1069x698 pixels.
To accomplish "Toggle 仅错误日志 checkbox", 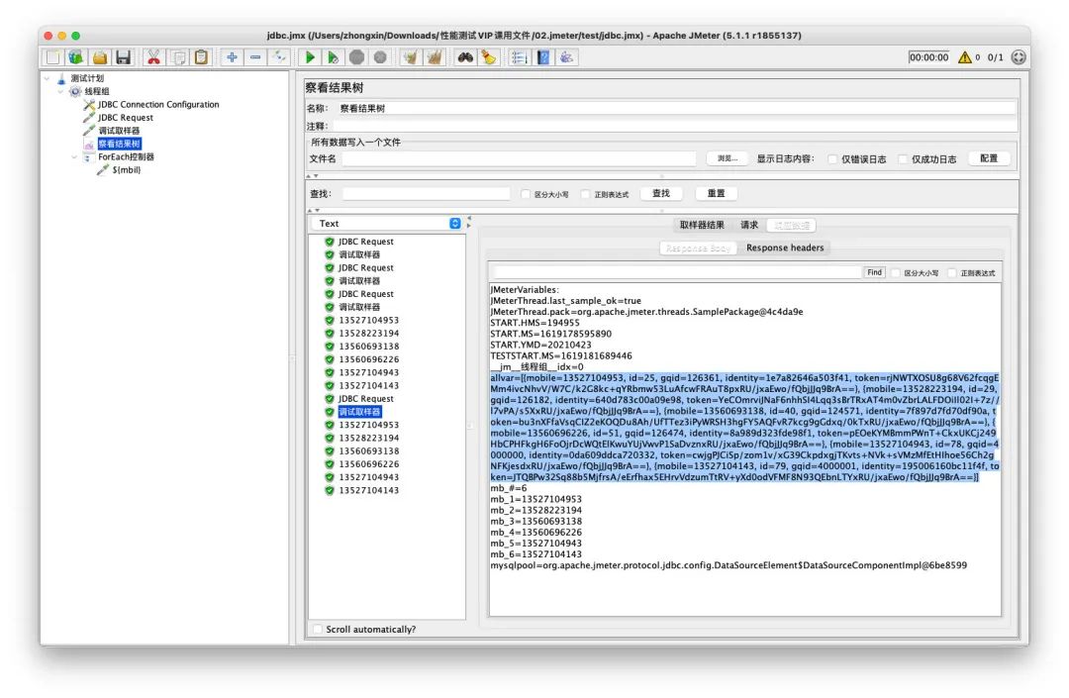I will coord(832,158).
